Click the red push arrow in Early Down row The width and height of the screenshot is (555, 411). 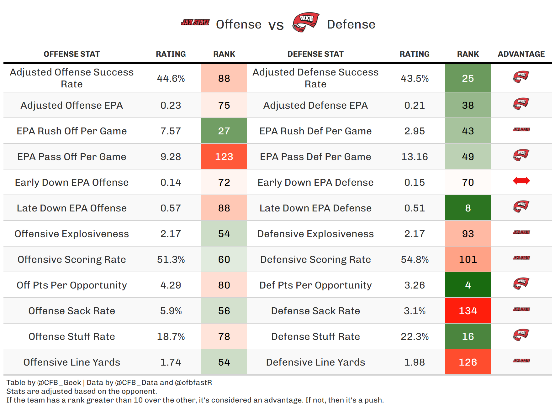pyautogui.click(x=521, y=181)
